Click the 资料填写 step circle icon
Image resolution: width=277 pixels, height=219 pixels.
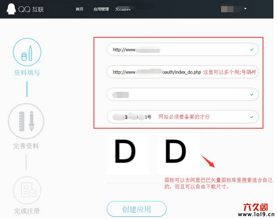pos(27,52)
